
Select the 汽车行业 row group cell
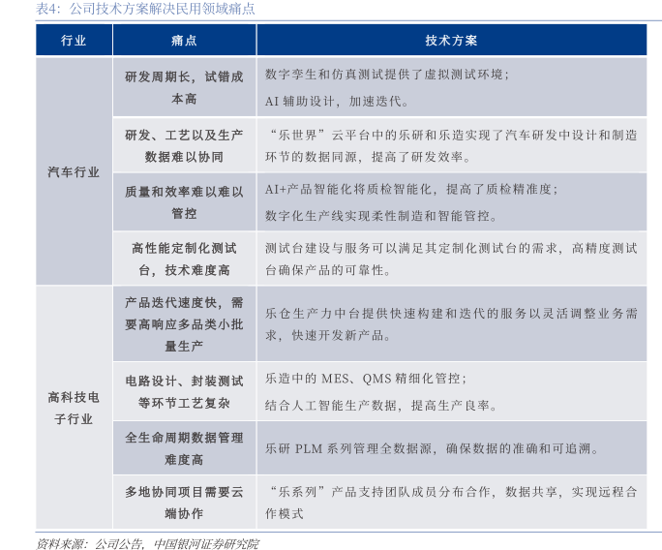click(x=74, y=172)
